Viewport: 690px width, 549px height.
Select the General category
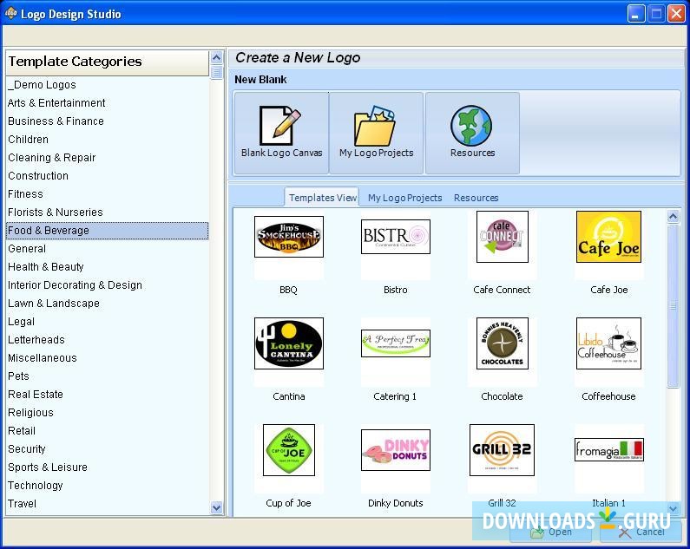pos(107,249)
